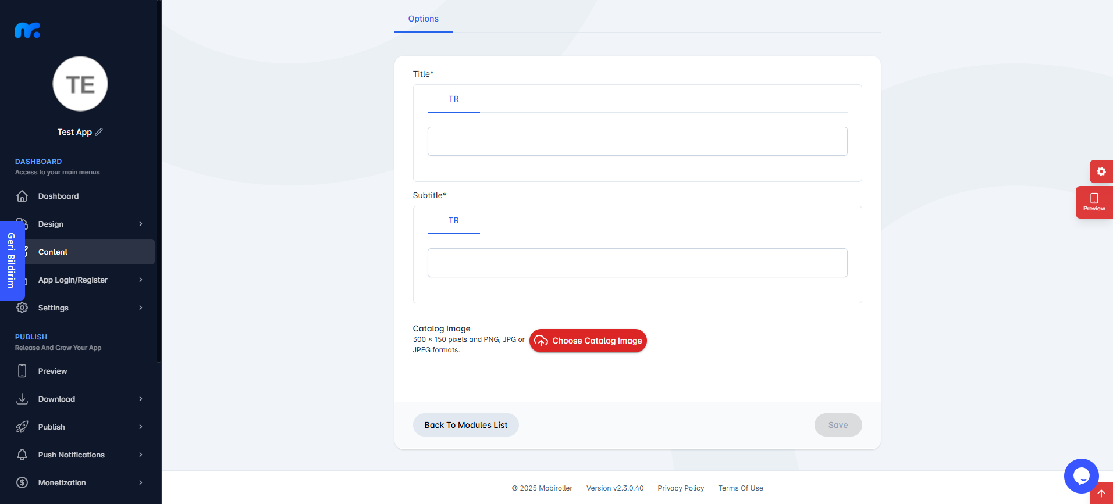Screen dimensions: 1113x504
Task: Click into the Subtitle text field
Action: click(x=638, y=263)
